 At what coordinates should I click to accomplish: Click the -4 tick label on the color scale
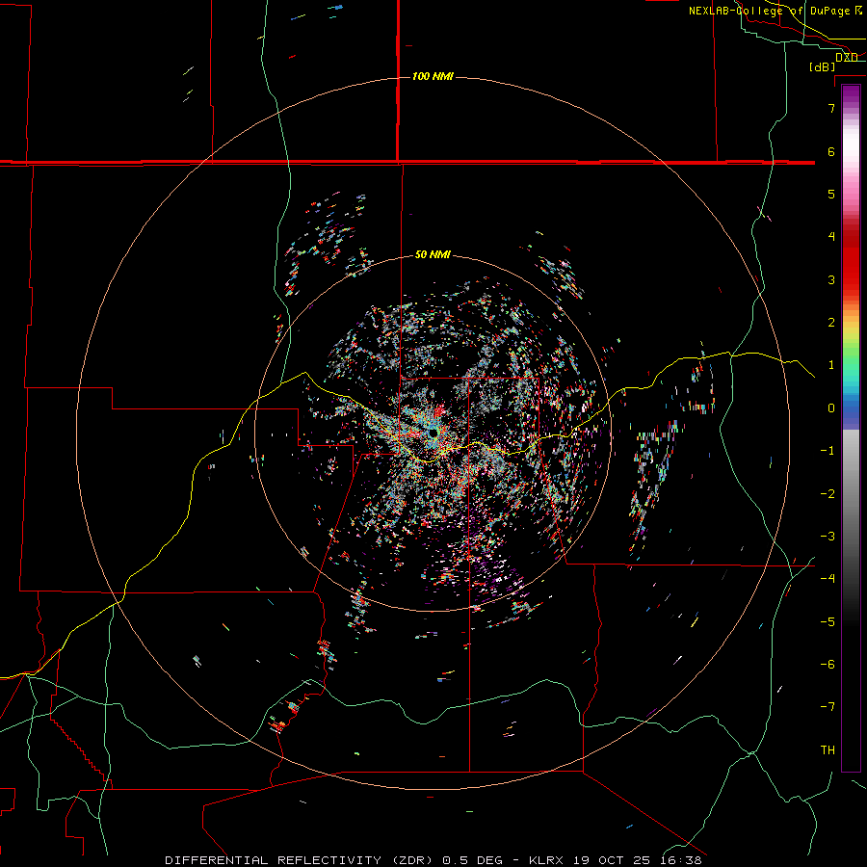[x=828, y=579]
